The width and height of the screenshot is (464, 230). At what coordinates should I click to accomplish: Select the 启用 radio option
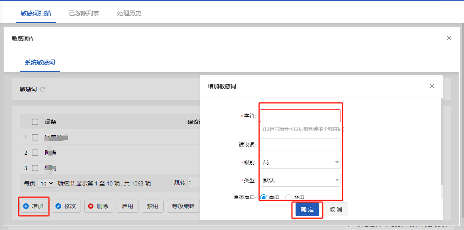pos(264,198)
